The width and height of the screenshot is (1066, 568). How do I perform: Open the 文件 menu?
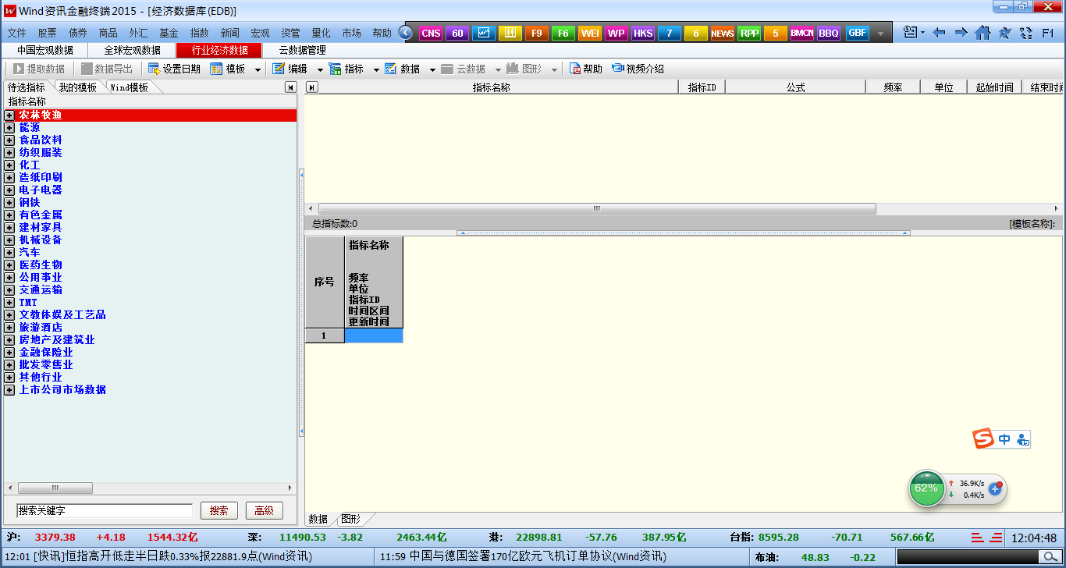click(x=16, y=34)
